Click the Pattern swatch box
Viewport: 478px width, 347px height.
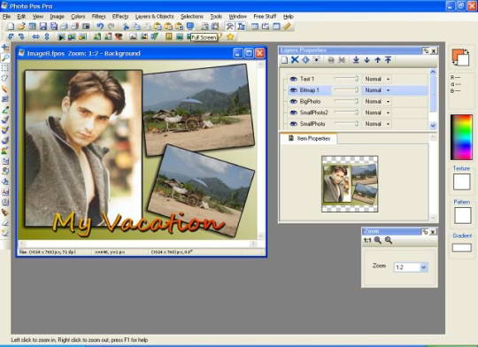[462, 216]
